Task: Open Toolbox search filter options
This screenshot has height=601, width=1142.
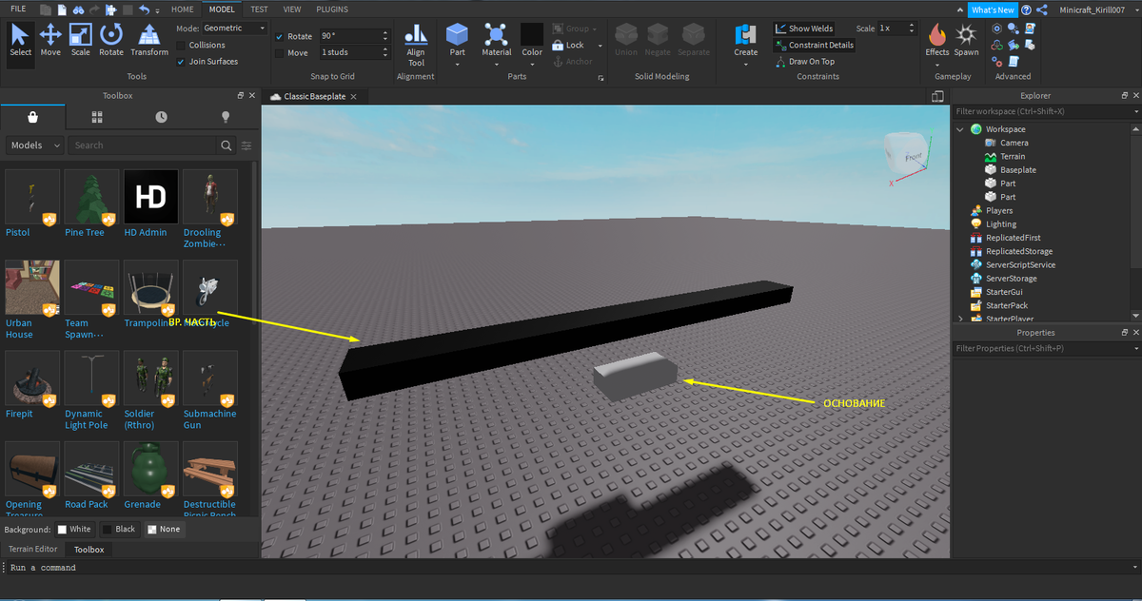Action: pos(246,145)
